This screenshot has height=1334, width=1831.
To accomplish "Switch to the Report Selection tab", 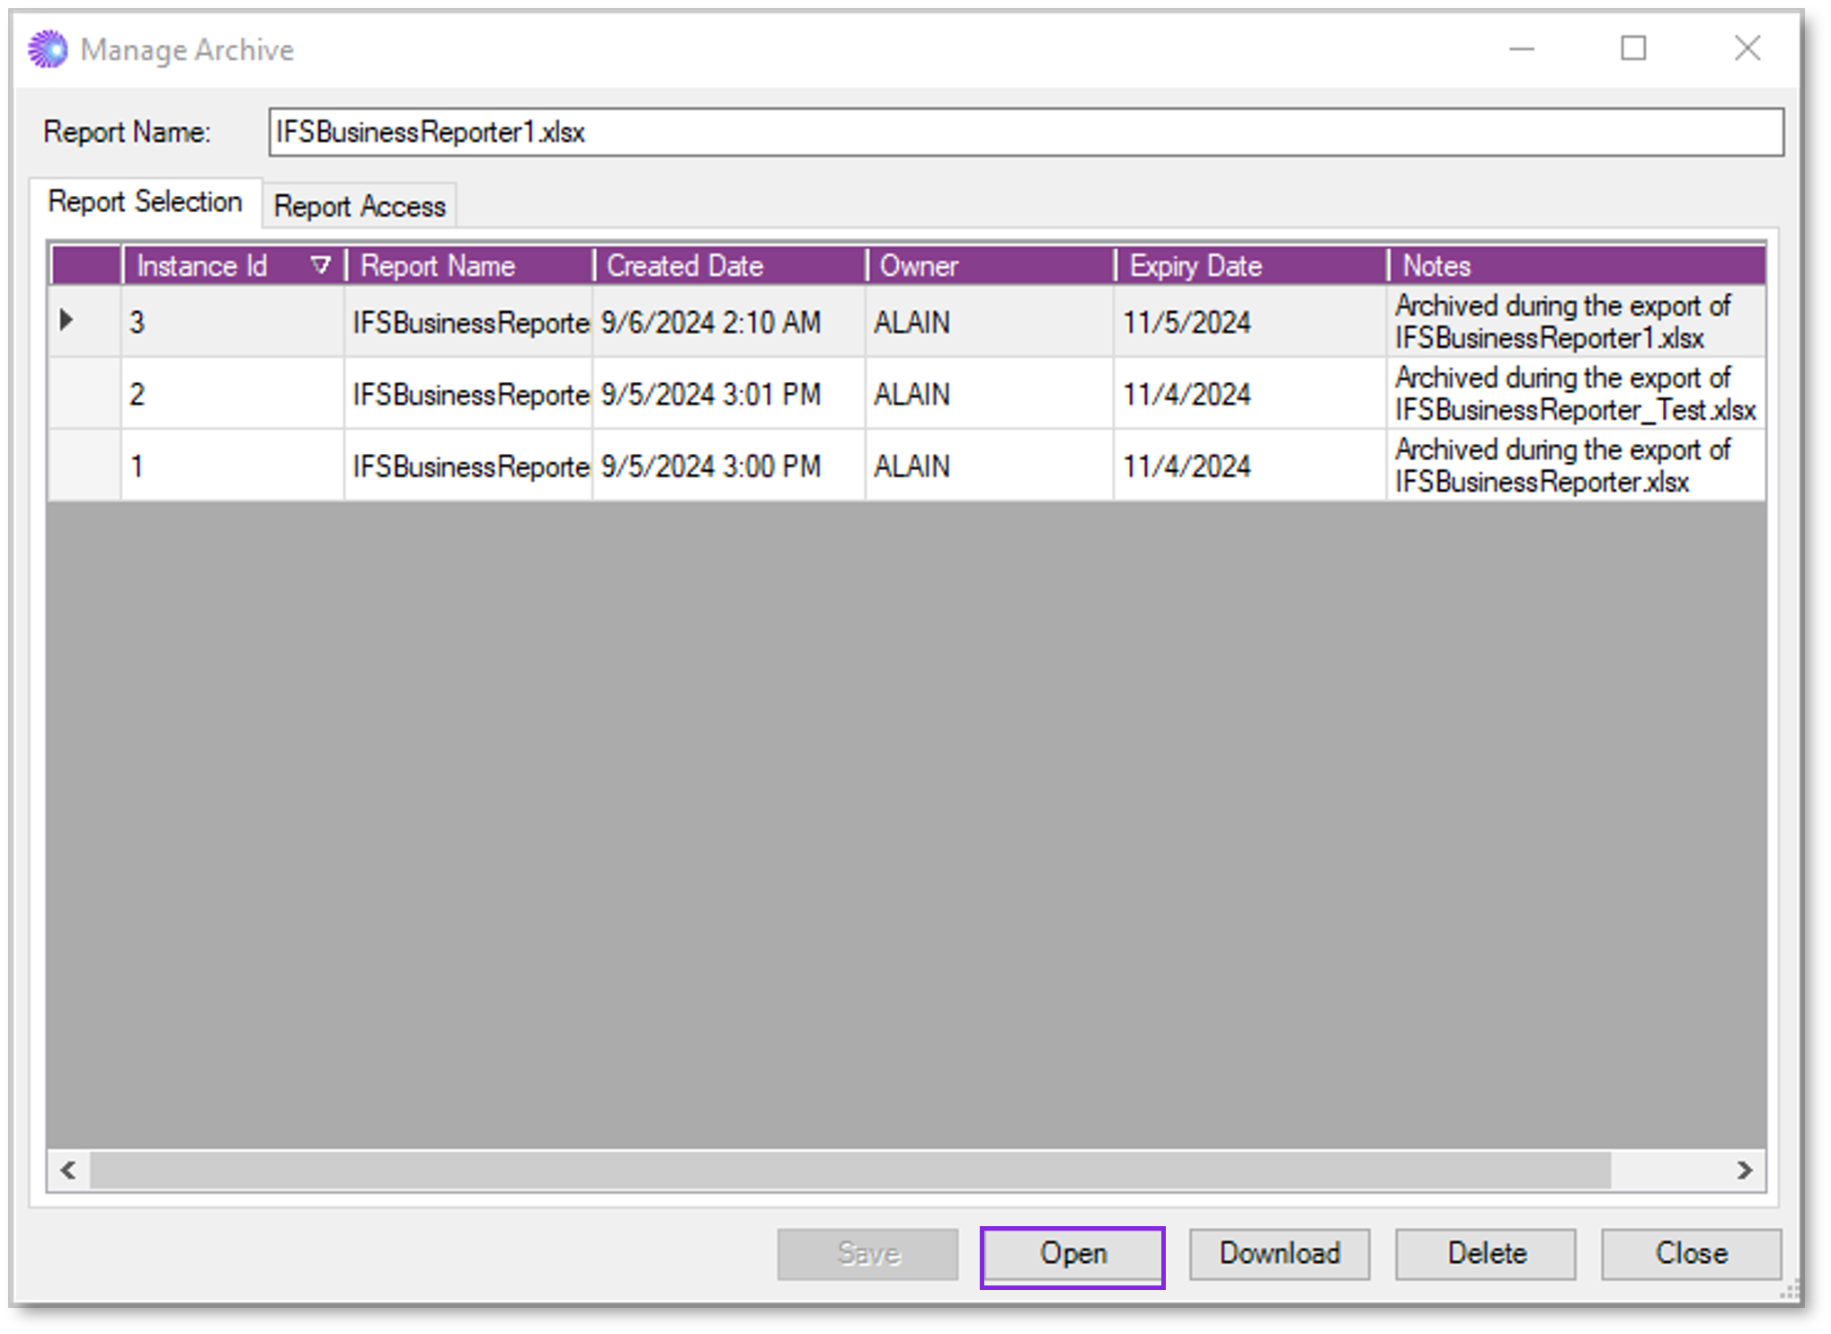I will coord(146,201).
